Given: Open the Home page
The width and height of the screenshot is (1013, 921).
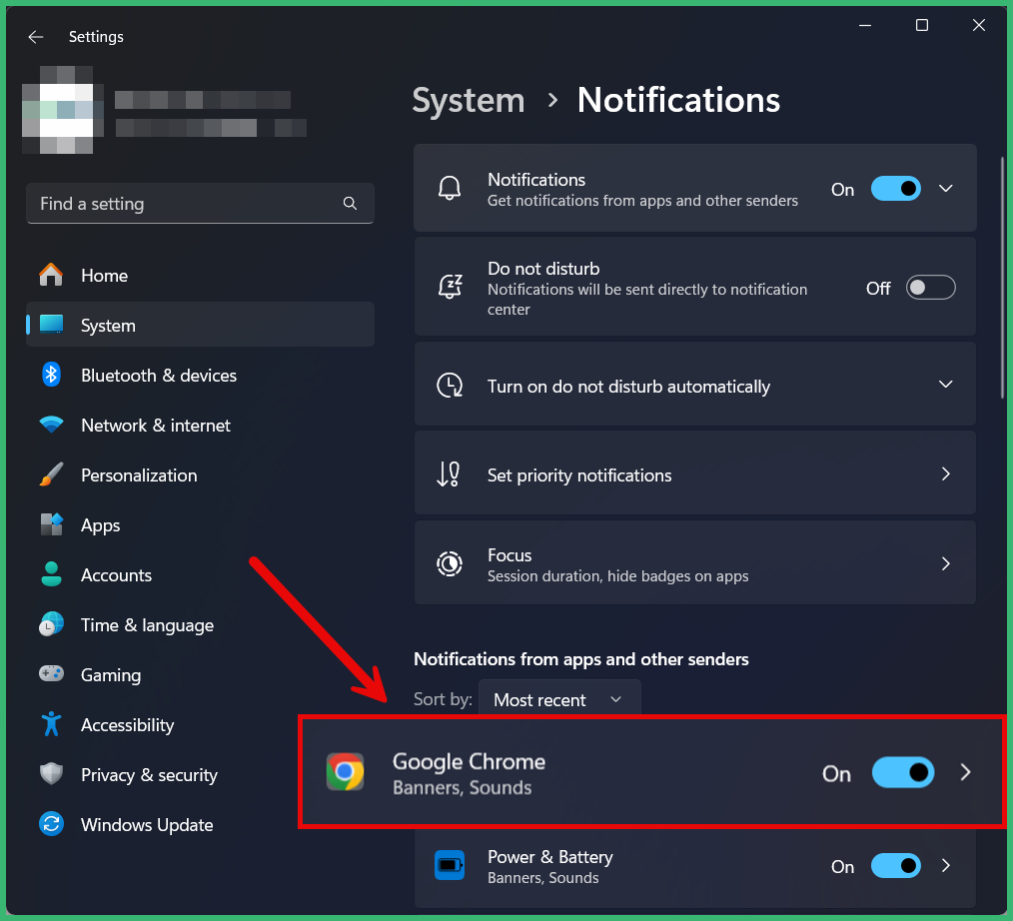Looking at the screenshot, I should [200, 275].
